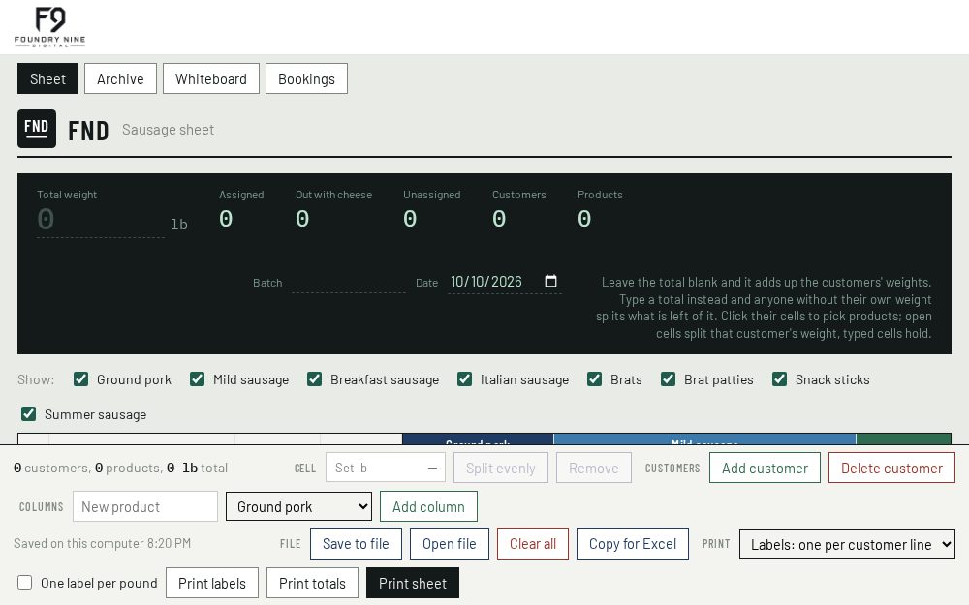Open the Whiteboard tab
The image size is (969, 605).
pyautogui.click(x=210, y=78)
